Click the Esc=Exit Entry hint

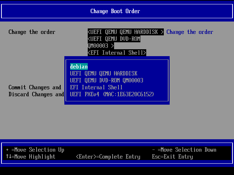tap(172, 157)
